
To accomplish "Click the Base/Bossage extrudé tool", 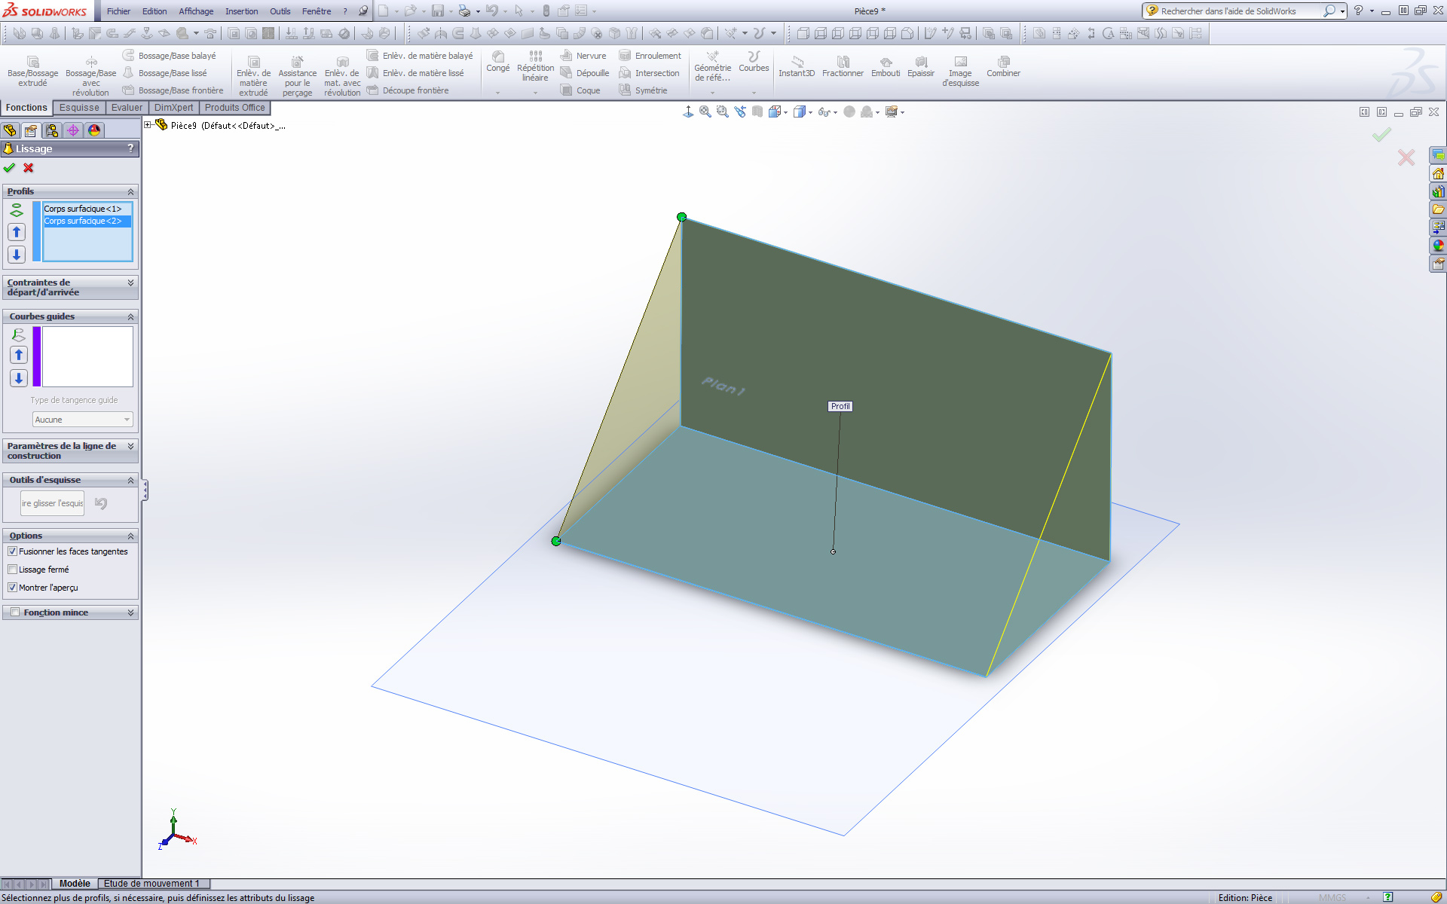I will (x=32, y=72).
